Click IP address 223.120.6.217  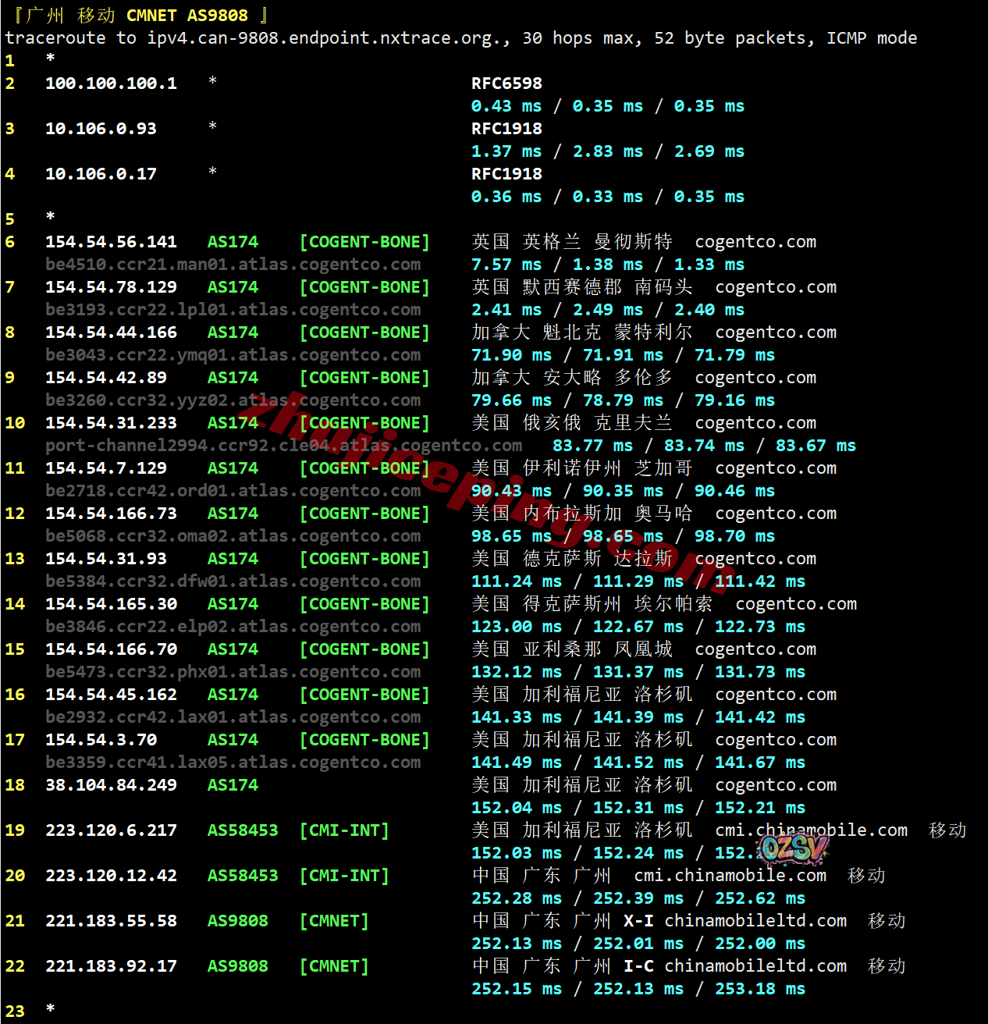pyautogui.click(x=111, y=830)
